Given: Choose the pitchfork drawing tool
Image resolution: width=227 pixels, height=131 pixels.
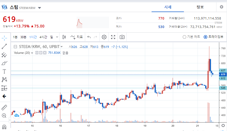Looking at the screenshot, I should (4, 55).
